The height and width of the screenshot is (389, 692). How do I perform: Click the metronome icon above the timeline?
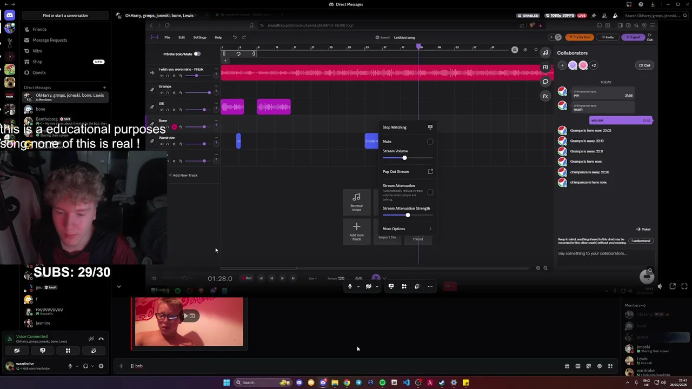click(x=515, y=50)
